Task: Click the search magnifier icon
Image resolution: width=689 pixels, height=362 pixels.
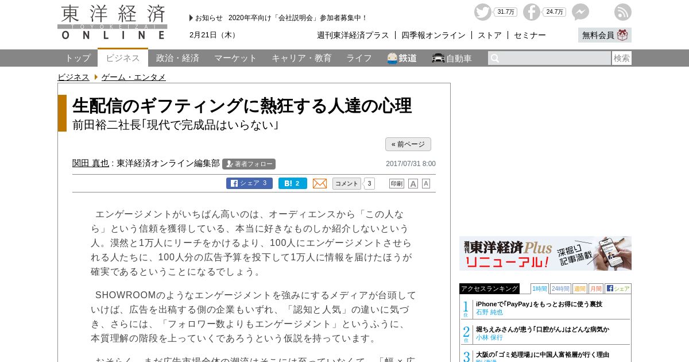Action: coord(495,59)
